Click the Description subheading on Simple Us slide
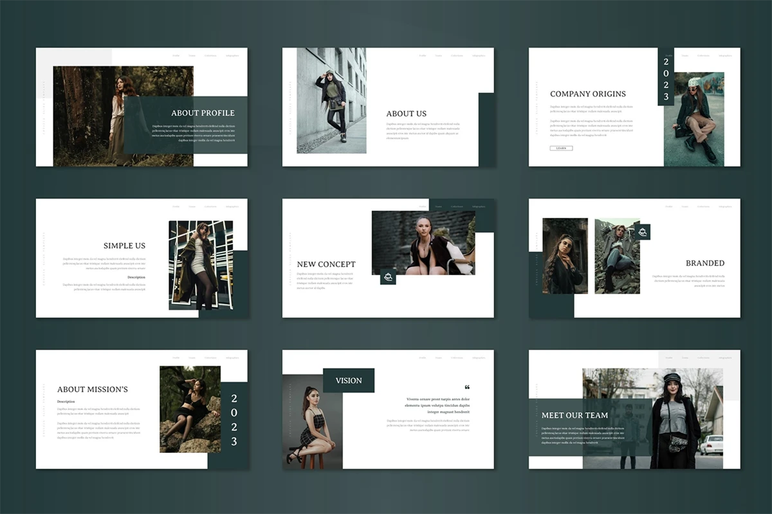The image size is (772, 514). point(136,277)
